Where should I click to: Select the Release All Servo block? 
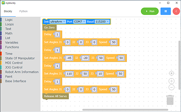(55, 96)
